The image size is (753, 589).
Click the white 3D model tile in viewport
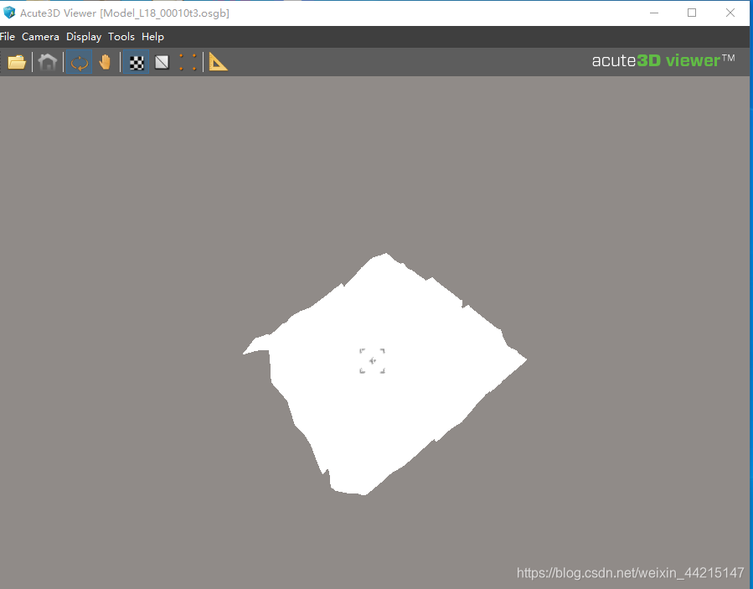[x=384, y=375]
